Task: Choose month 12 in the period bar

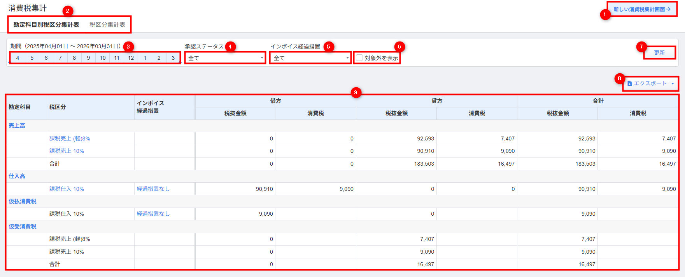Action: pyautogui.click(x=131, y=58)
